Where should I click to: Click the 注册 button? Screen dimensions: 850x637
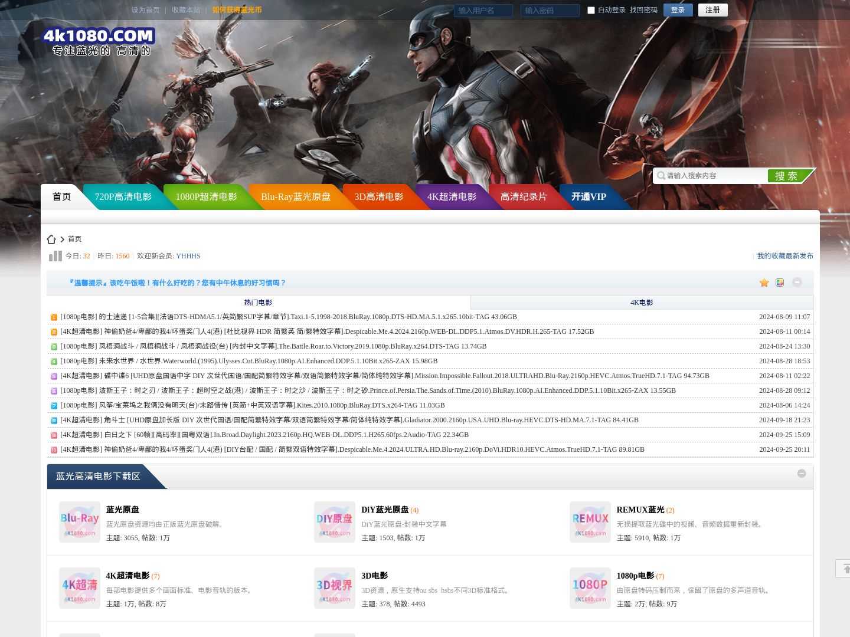click(x=712, y=10)
